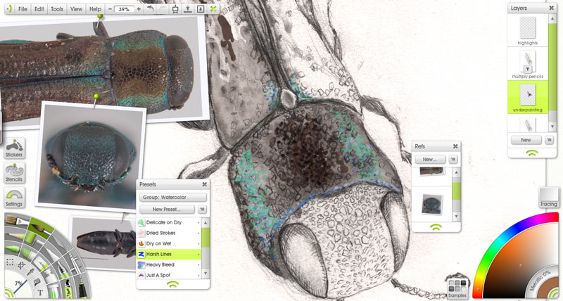This screenshot has width=563, height=301.
Task: Click the Presets list down scroll arrow
Action: click(x=205, y=274)
